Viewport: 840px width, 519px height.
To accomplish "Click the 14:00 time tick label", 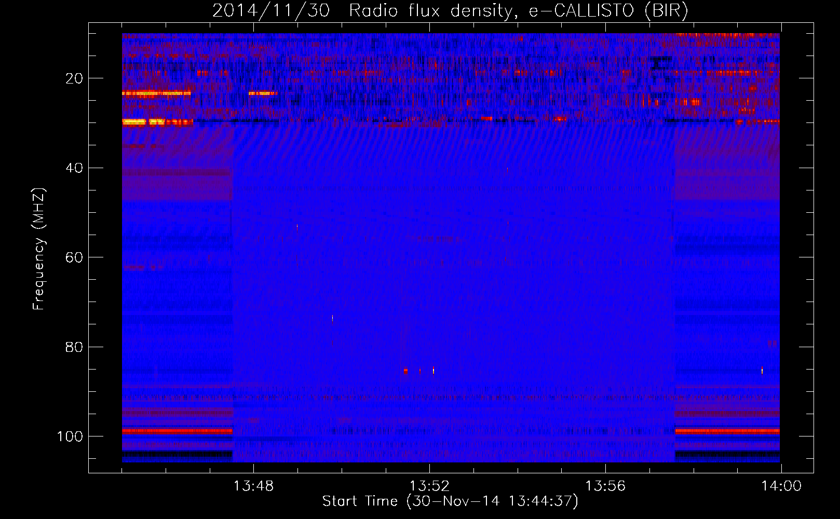I will pos(781,486).
